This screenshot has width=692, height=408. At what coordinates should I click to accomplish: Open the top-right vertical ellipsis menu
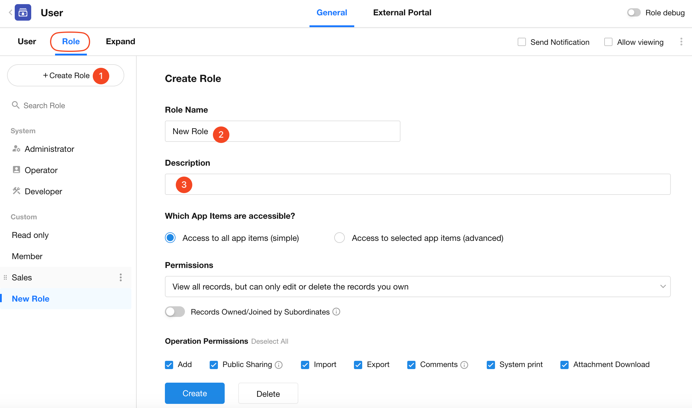(681, 42)
